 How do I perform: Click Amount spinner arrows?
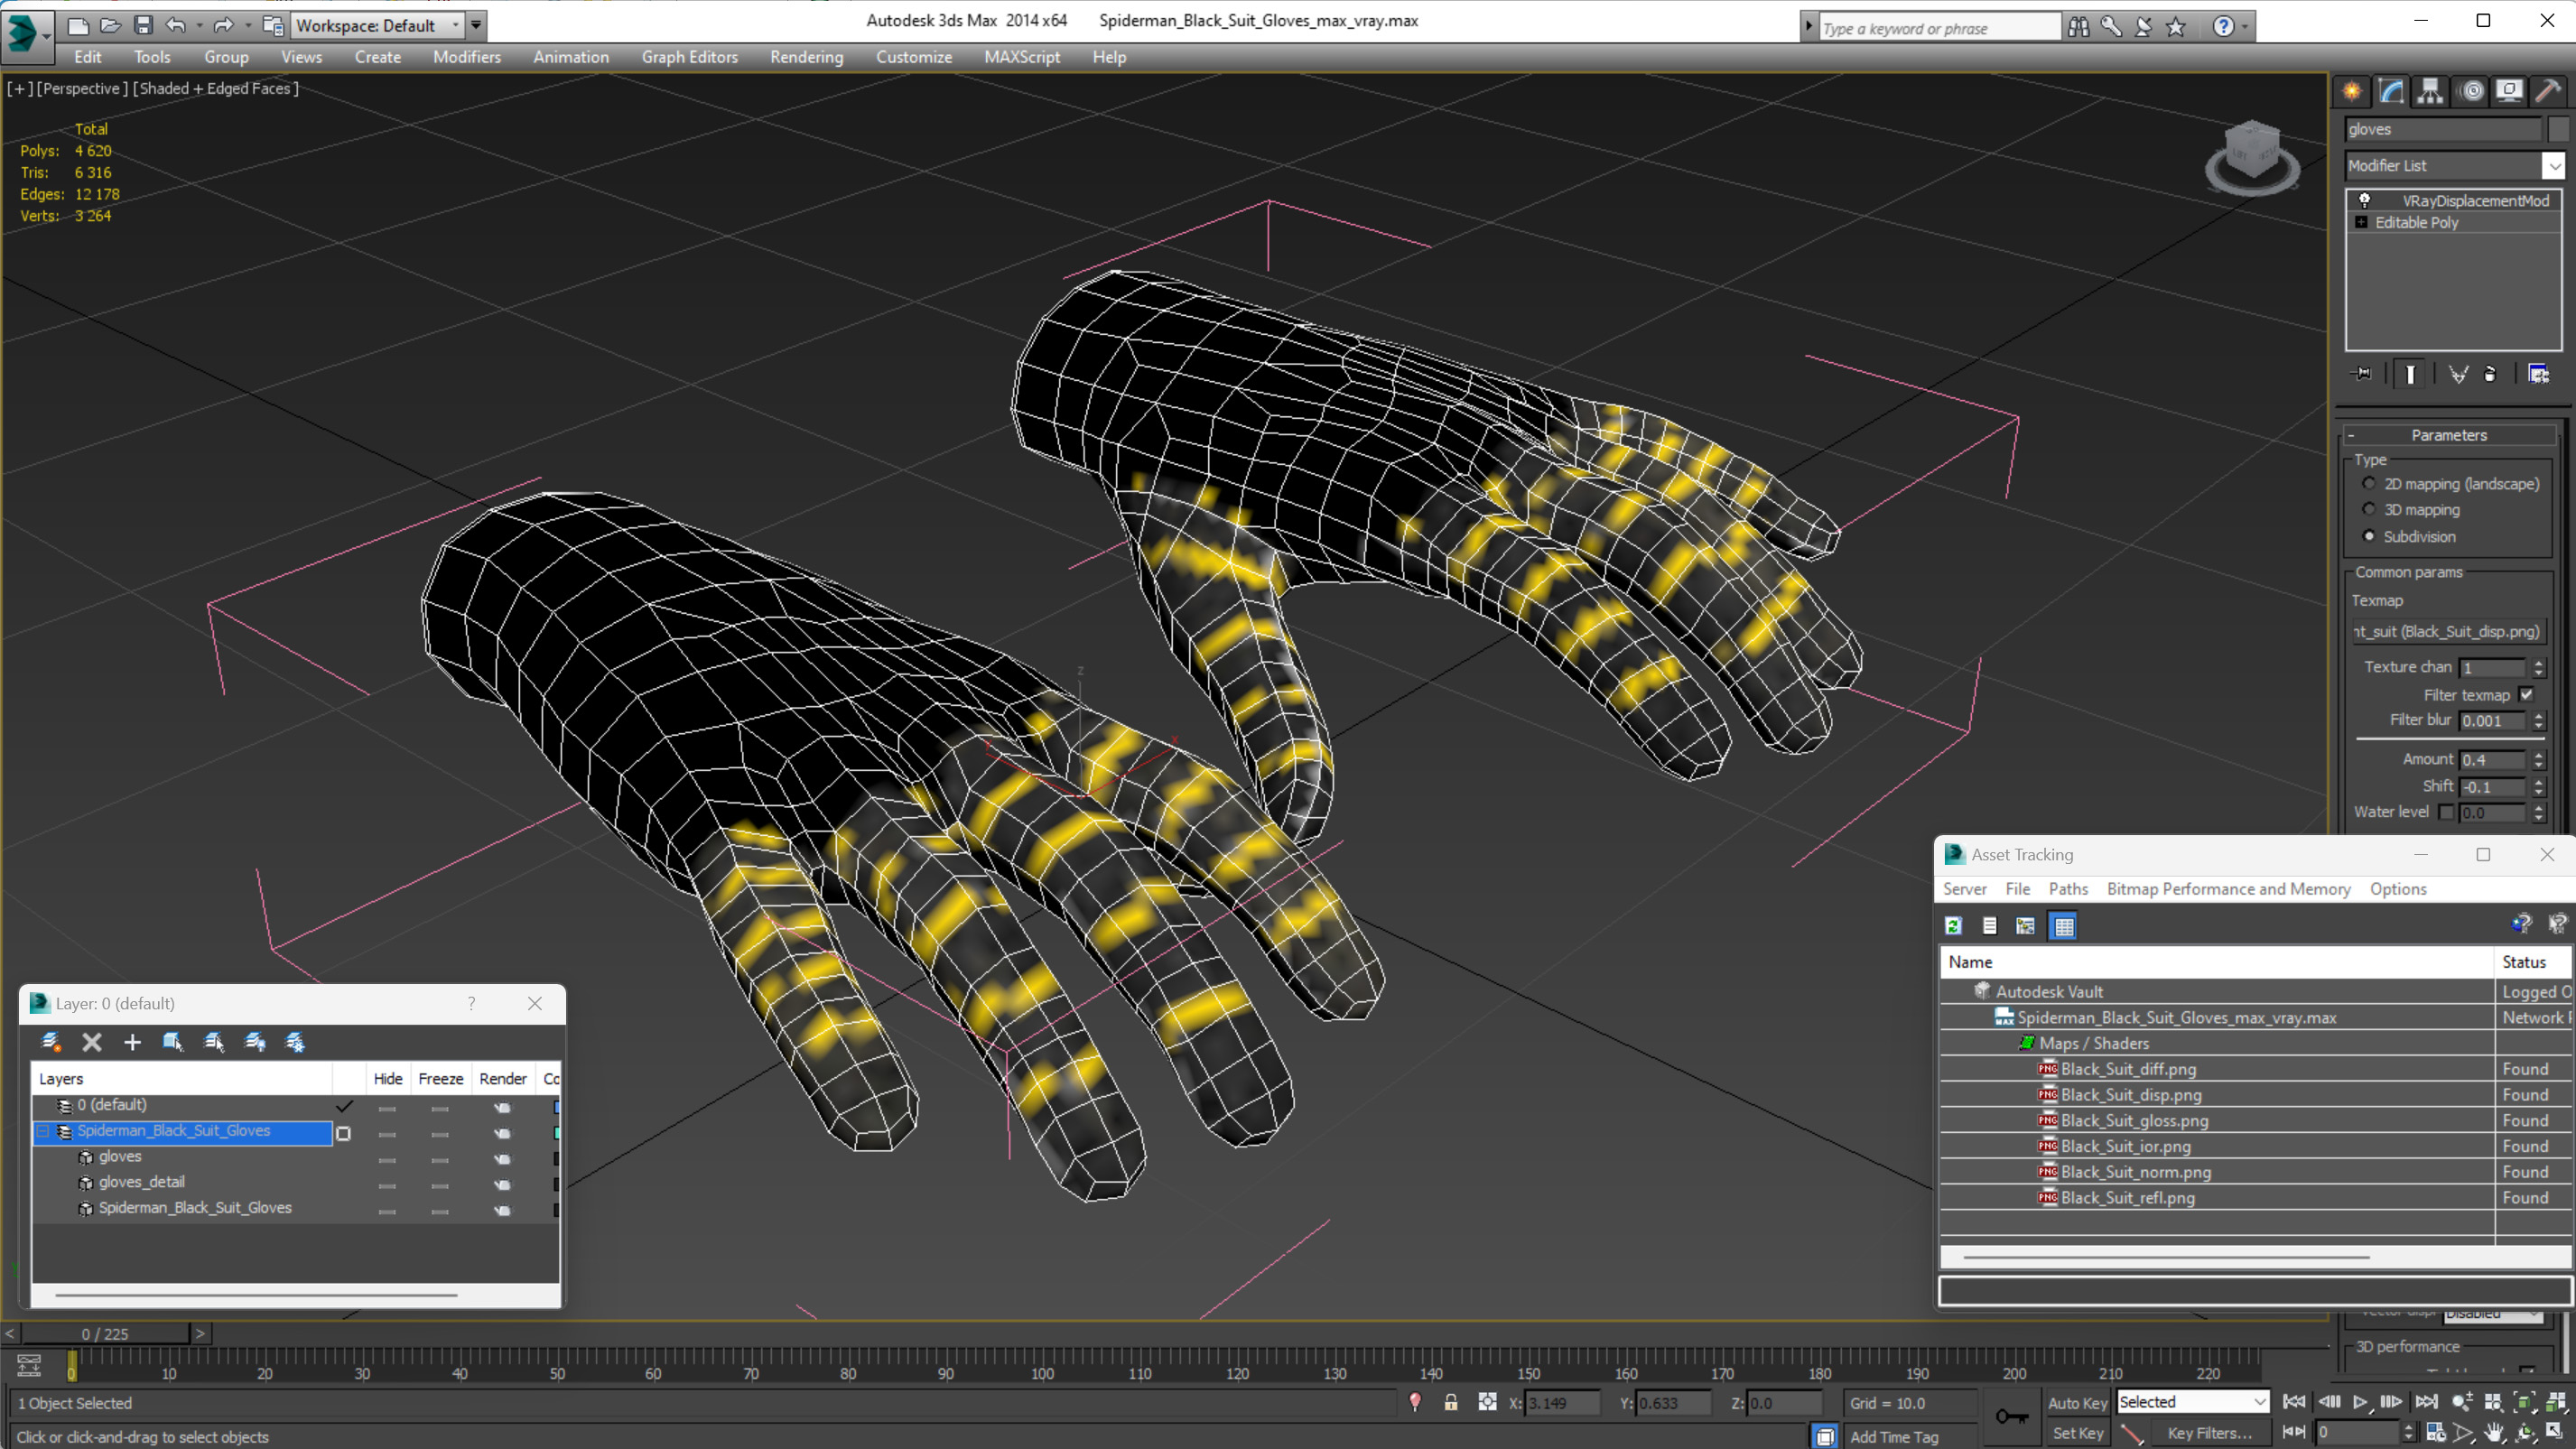[2538, 760]
